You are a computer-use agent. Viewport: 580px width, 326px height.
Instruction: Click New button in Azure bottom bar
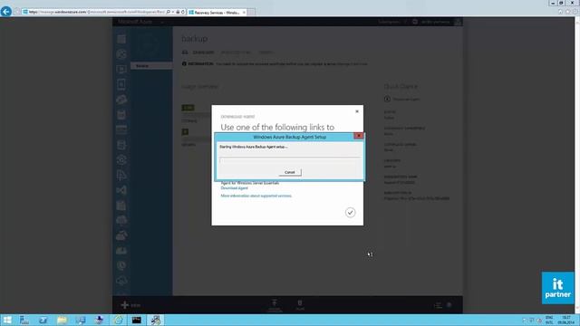point(130,305)
